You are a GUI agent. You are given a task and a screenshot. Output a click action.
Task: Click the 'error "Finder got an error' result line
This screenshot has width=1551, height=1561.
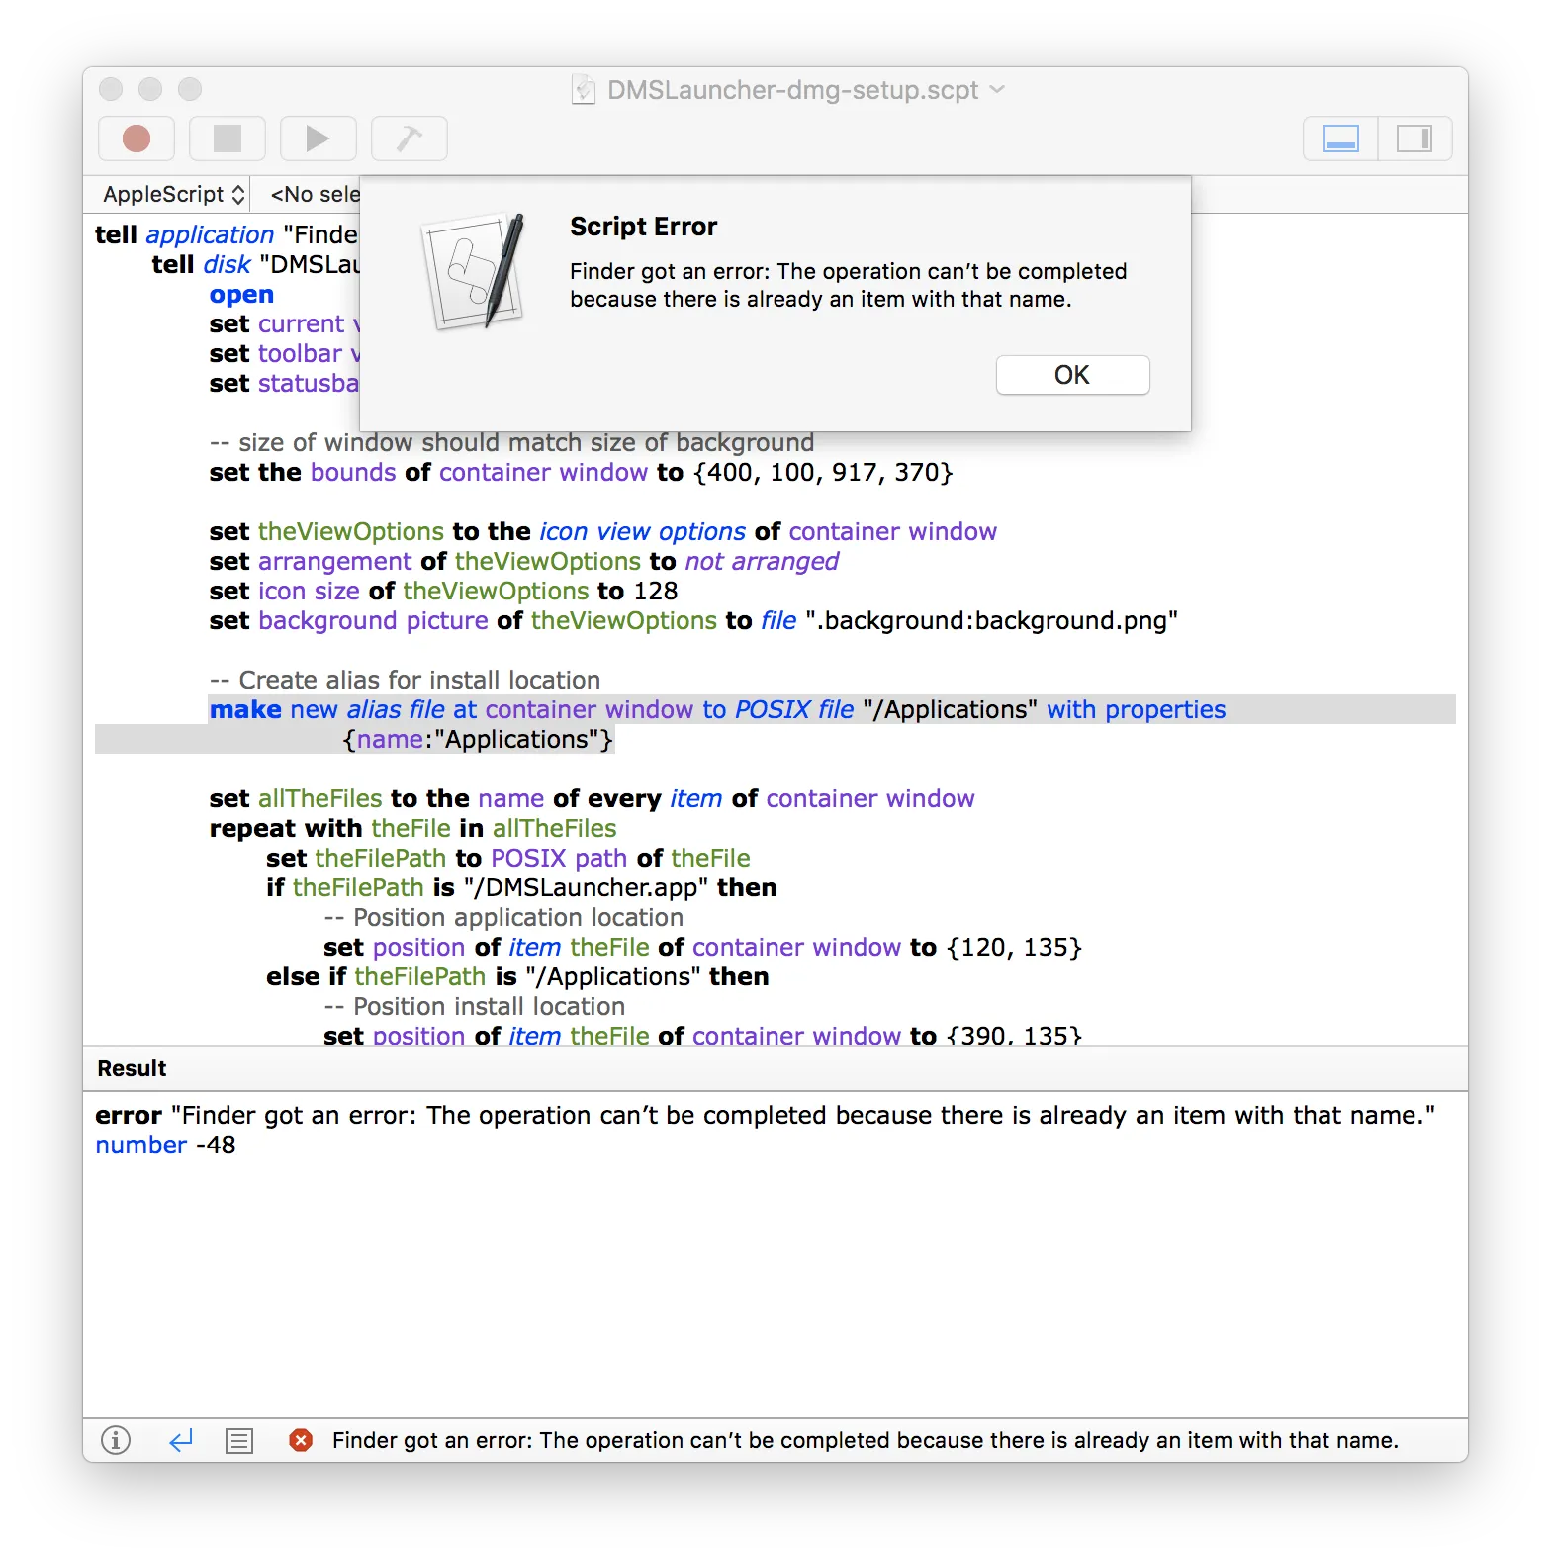click(x=765, y=1115)
